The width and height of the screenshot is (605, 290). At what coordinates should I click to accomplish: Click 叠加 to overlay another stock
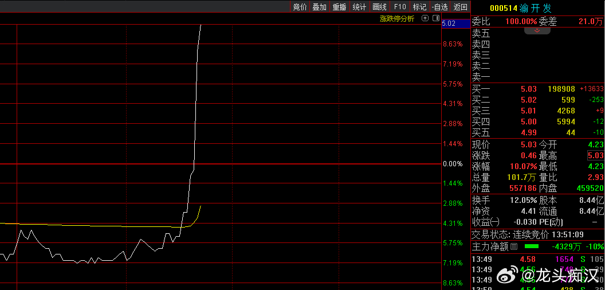pyautogui.click(x=319, y=7)
